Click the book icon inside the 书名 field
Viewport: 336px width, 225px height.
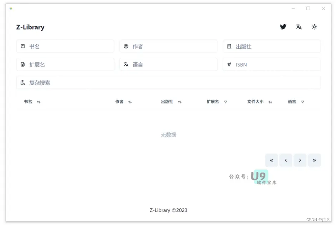click(x=23, y=46)
